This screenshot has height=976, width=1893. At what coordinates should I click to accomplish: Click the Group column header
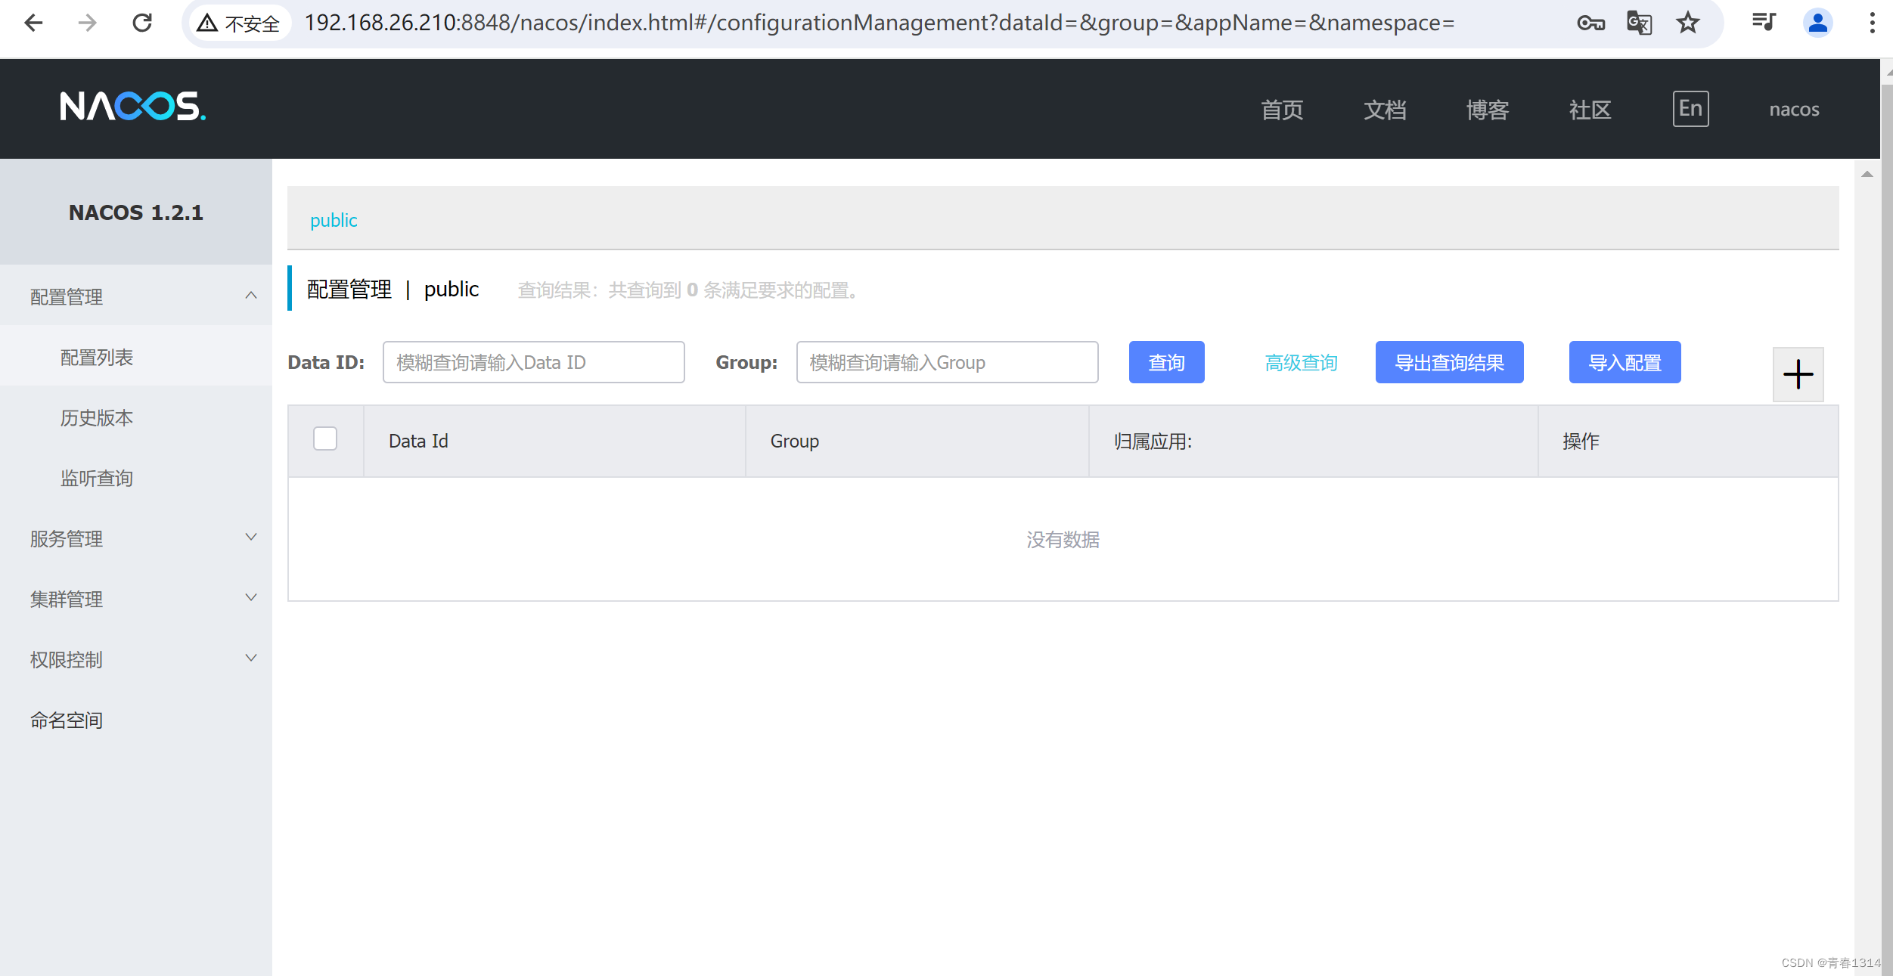coord(917,441)
